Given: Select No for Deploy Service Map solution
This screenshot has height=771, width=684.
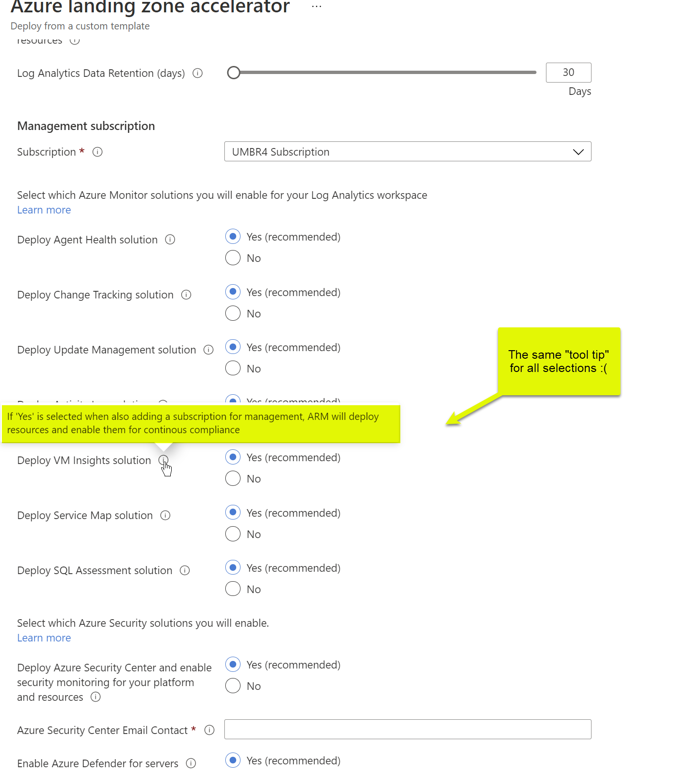Looking at the screenshot, I should pos(233,534).
